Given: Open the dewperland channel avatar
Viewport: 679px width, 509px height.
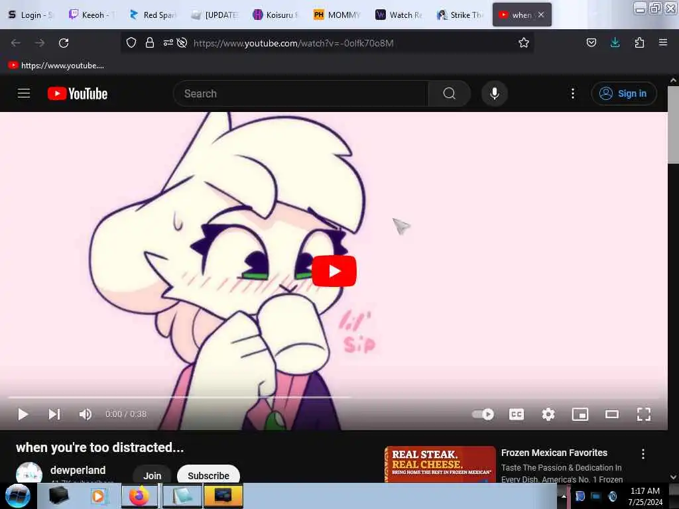Looking at the screenshot, I should pos(29,473).
